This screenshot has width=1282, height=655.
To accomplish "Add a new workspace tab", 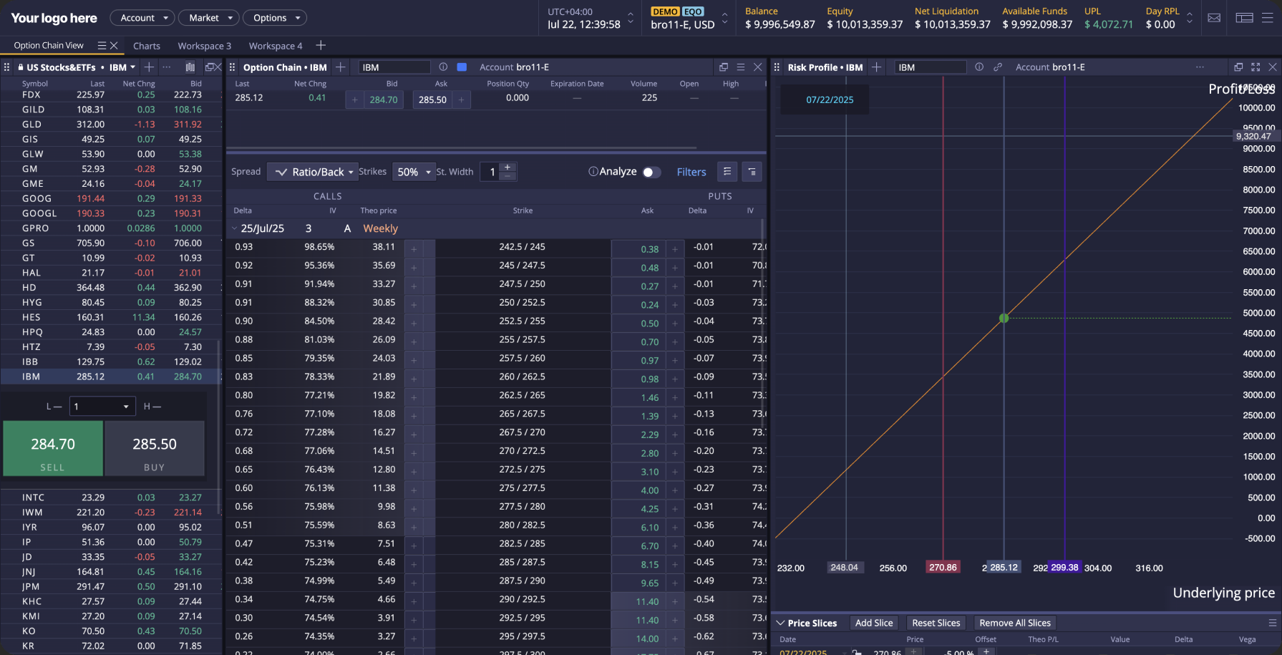I will [x=321, y=45].
